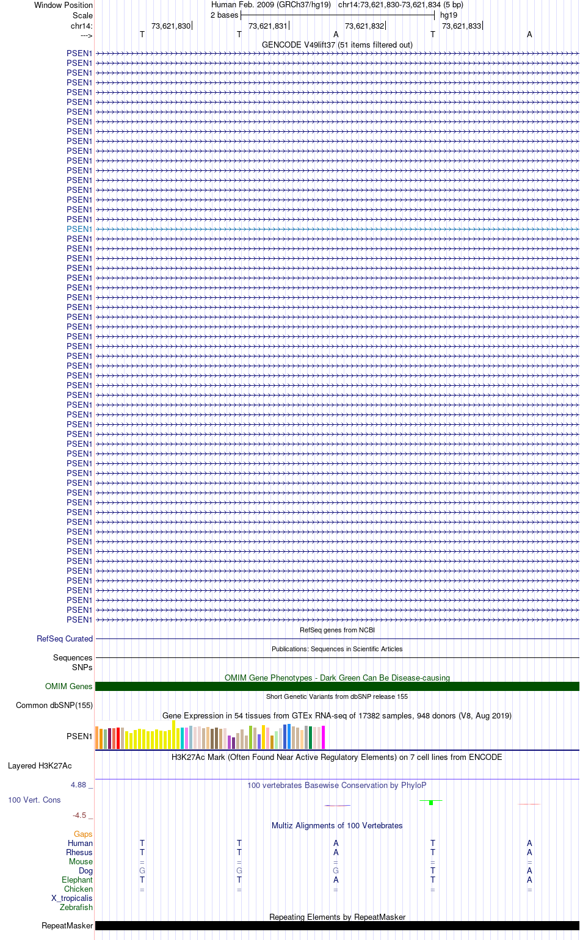Click position number 73,621,832
This screenshot has height=940, width=580.
(364, 26)
